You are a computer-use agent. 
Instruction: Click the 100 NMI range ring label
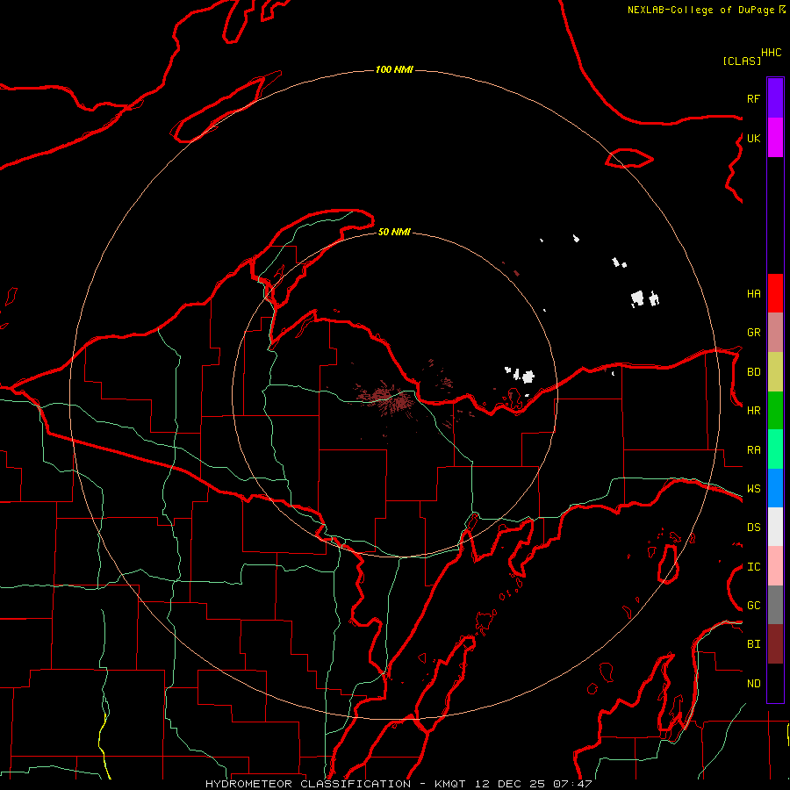[394, 69]
